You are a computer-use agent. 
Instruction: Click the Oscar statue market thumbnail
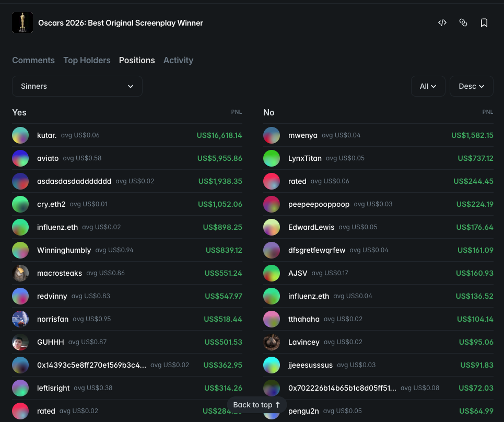(22, 22)
